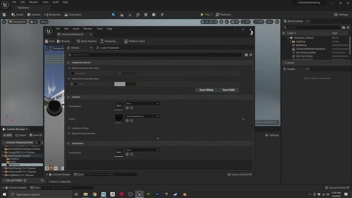Click Save All in Content Browser
This screenshot has height=198, width=352.
pyautogui.click(x=36, y=135)
